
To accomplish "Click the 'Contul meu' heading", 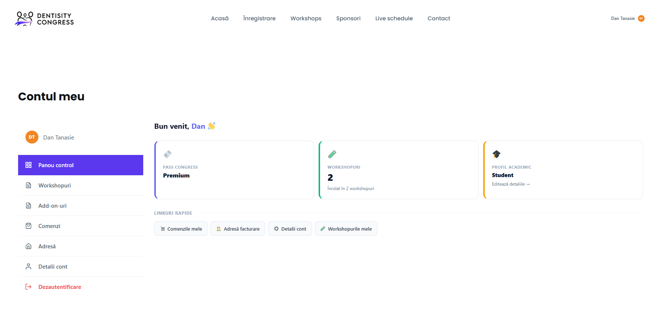I will [x=51, y=96].
